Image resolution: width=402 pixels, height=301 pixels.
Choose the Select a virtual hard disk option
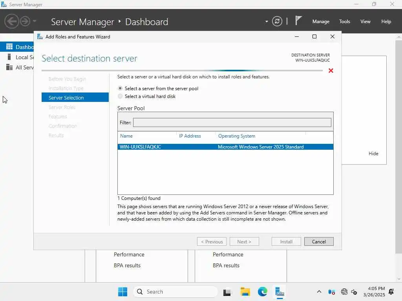point(120,96)
